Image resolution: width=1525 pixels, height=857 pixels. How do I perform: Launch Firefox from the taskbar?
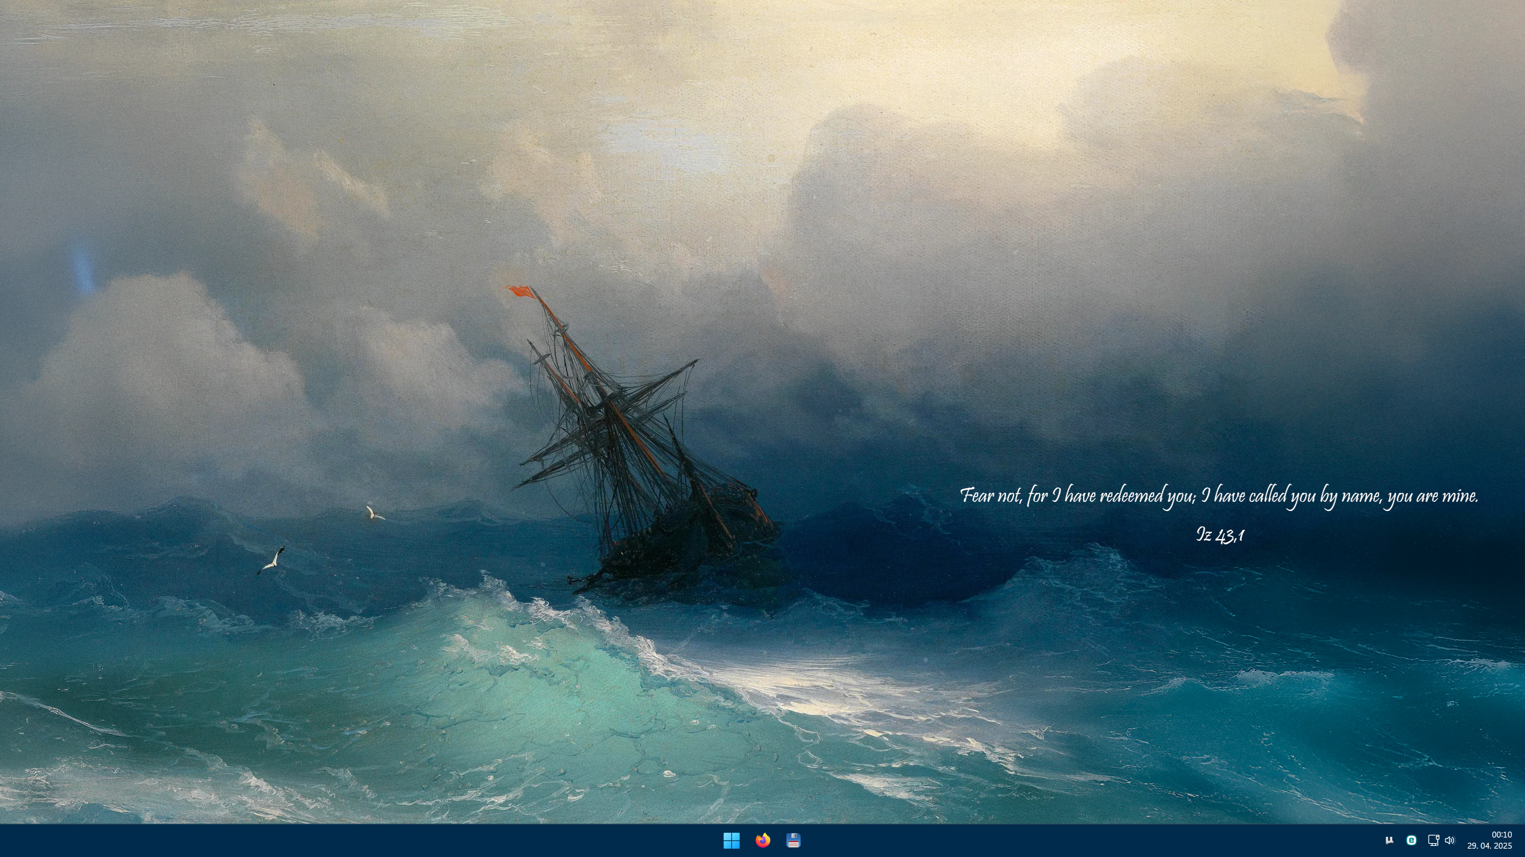point(762,840)
